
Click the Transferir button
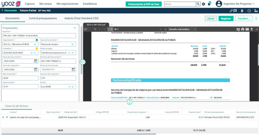244,18
